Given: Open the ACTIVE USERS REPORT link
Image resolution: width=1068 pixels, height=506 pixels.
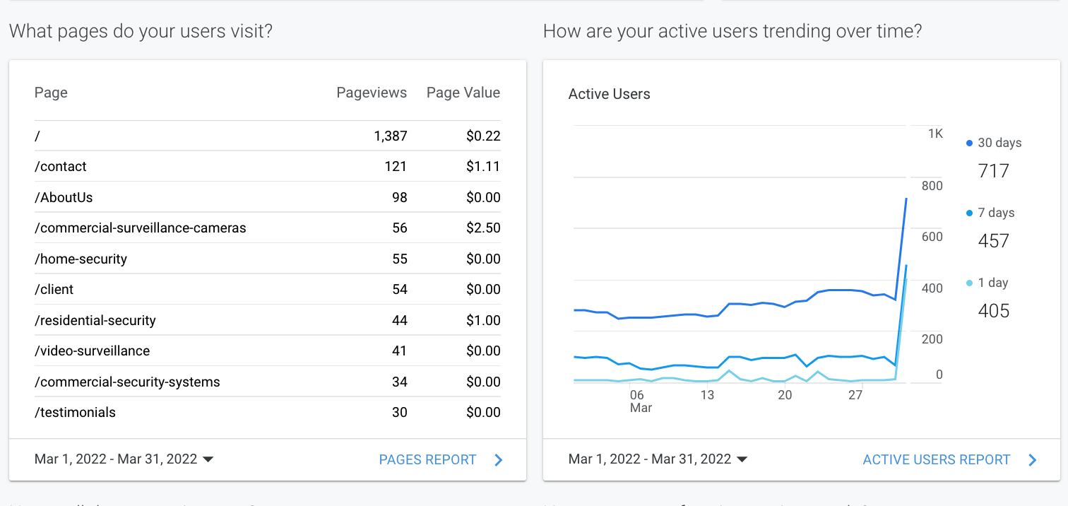Looking at the screenshot, I should tap(936, 460).
